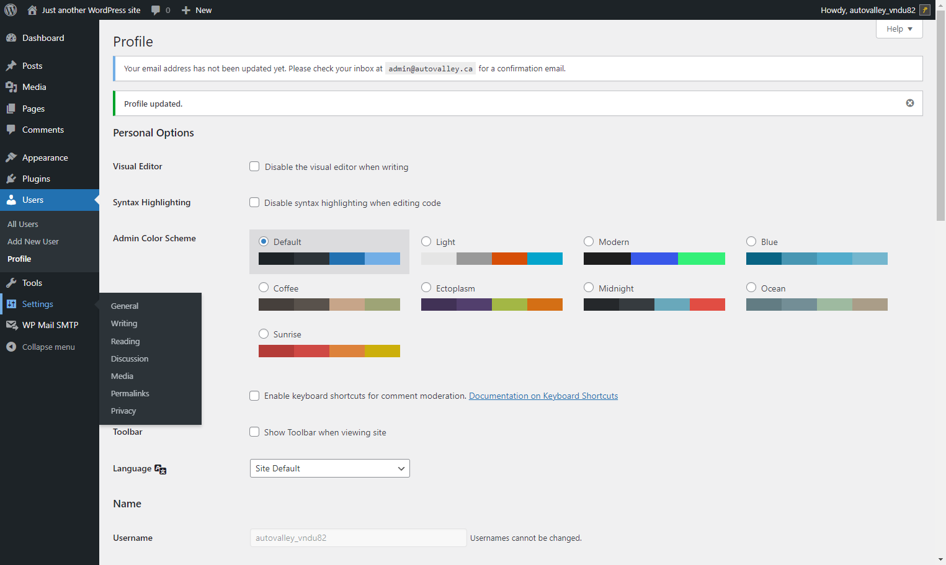Select the Light color scheme radio
946x565 pixels.
pyautogui.click(x=426, y=241)
